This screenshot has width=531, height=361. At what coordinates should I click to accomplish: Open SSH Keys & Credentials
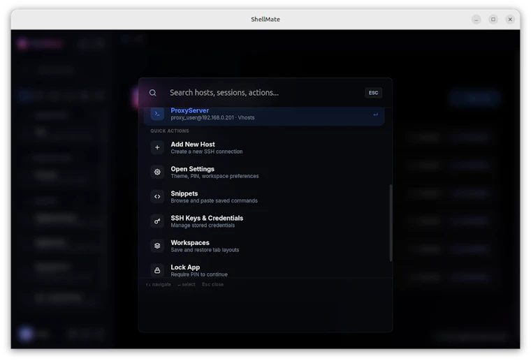pos(264,221)
